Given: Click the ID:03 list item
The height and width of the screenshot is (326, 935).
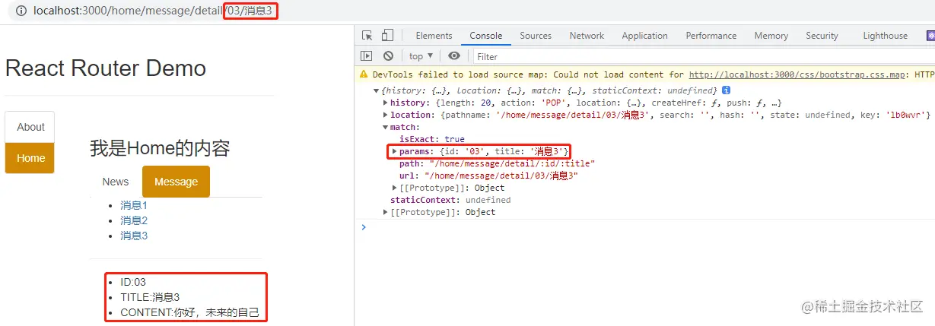Looking at the screenshot, I should pyautogui.click(x=133, y=282).
